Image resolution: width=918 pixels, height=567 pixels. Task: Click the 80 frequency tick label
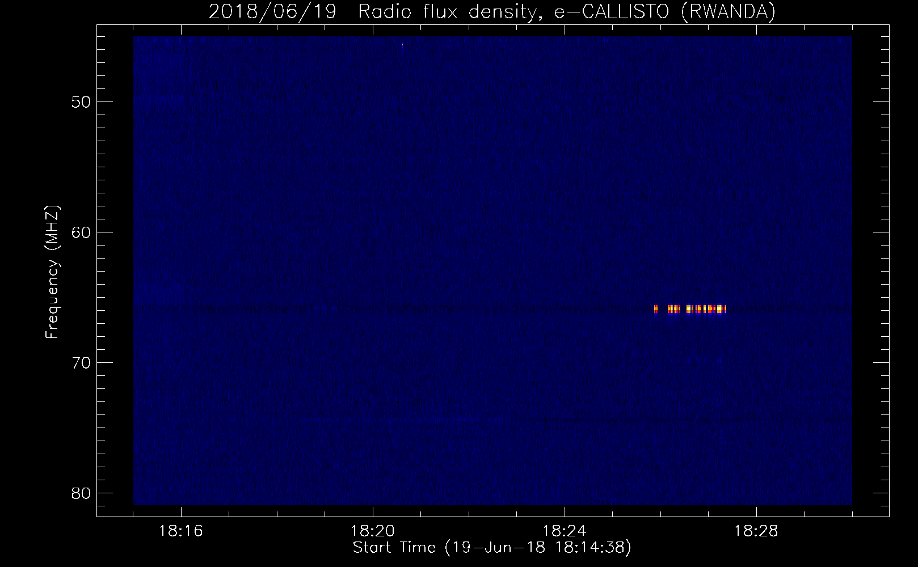tap(81, 493)
